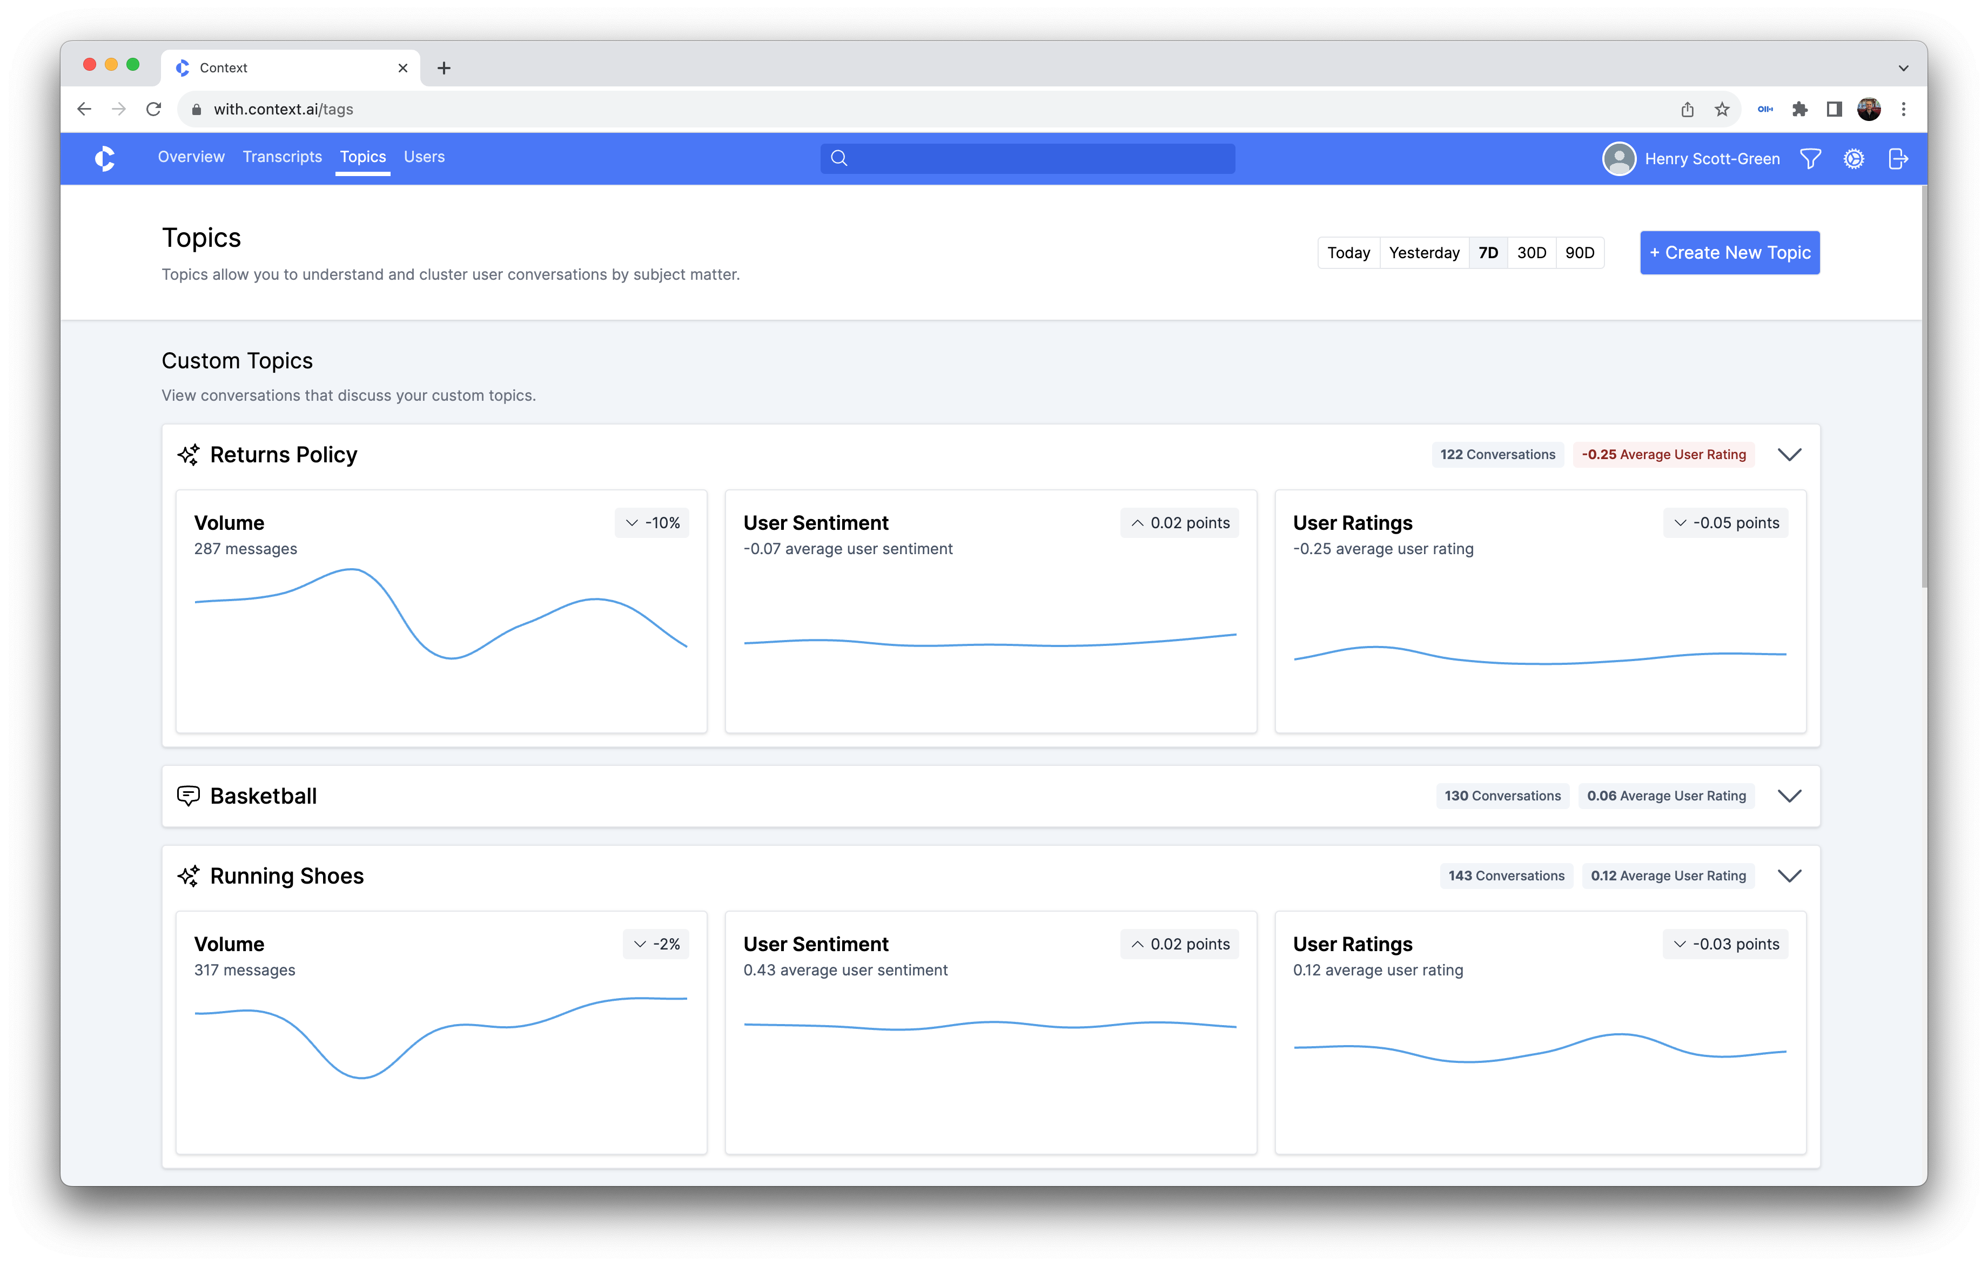Collapse the Returns Policy section

(1789, 455)
